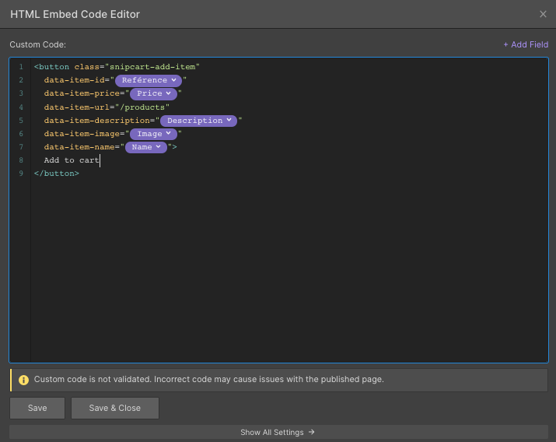556x442 pixels.
Task: Click the '/products' URL value
Action: click(x=142, y=107)
